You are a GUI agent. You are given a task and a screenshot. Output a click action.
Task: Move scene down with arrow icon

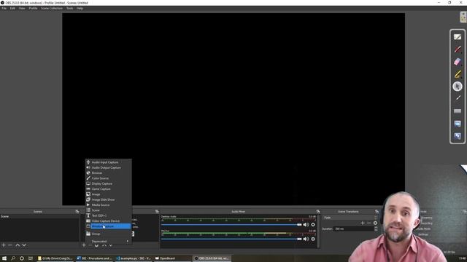click(x=24, y=245)
